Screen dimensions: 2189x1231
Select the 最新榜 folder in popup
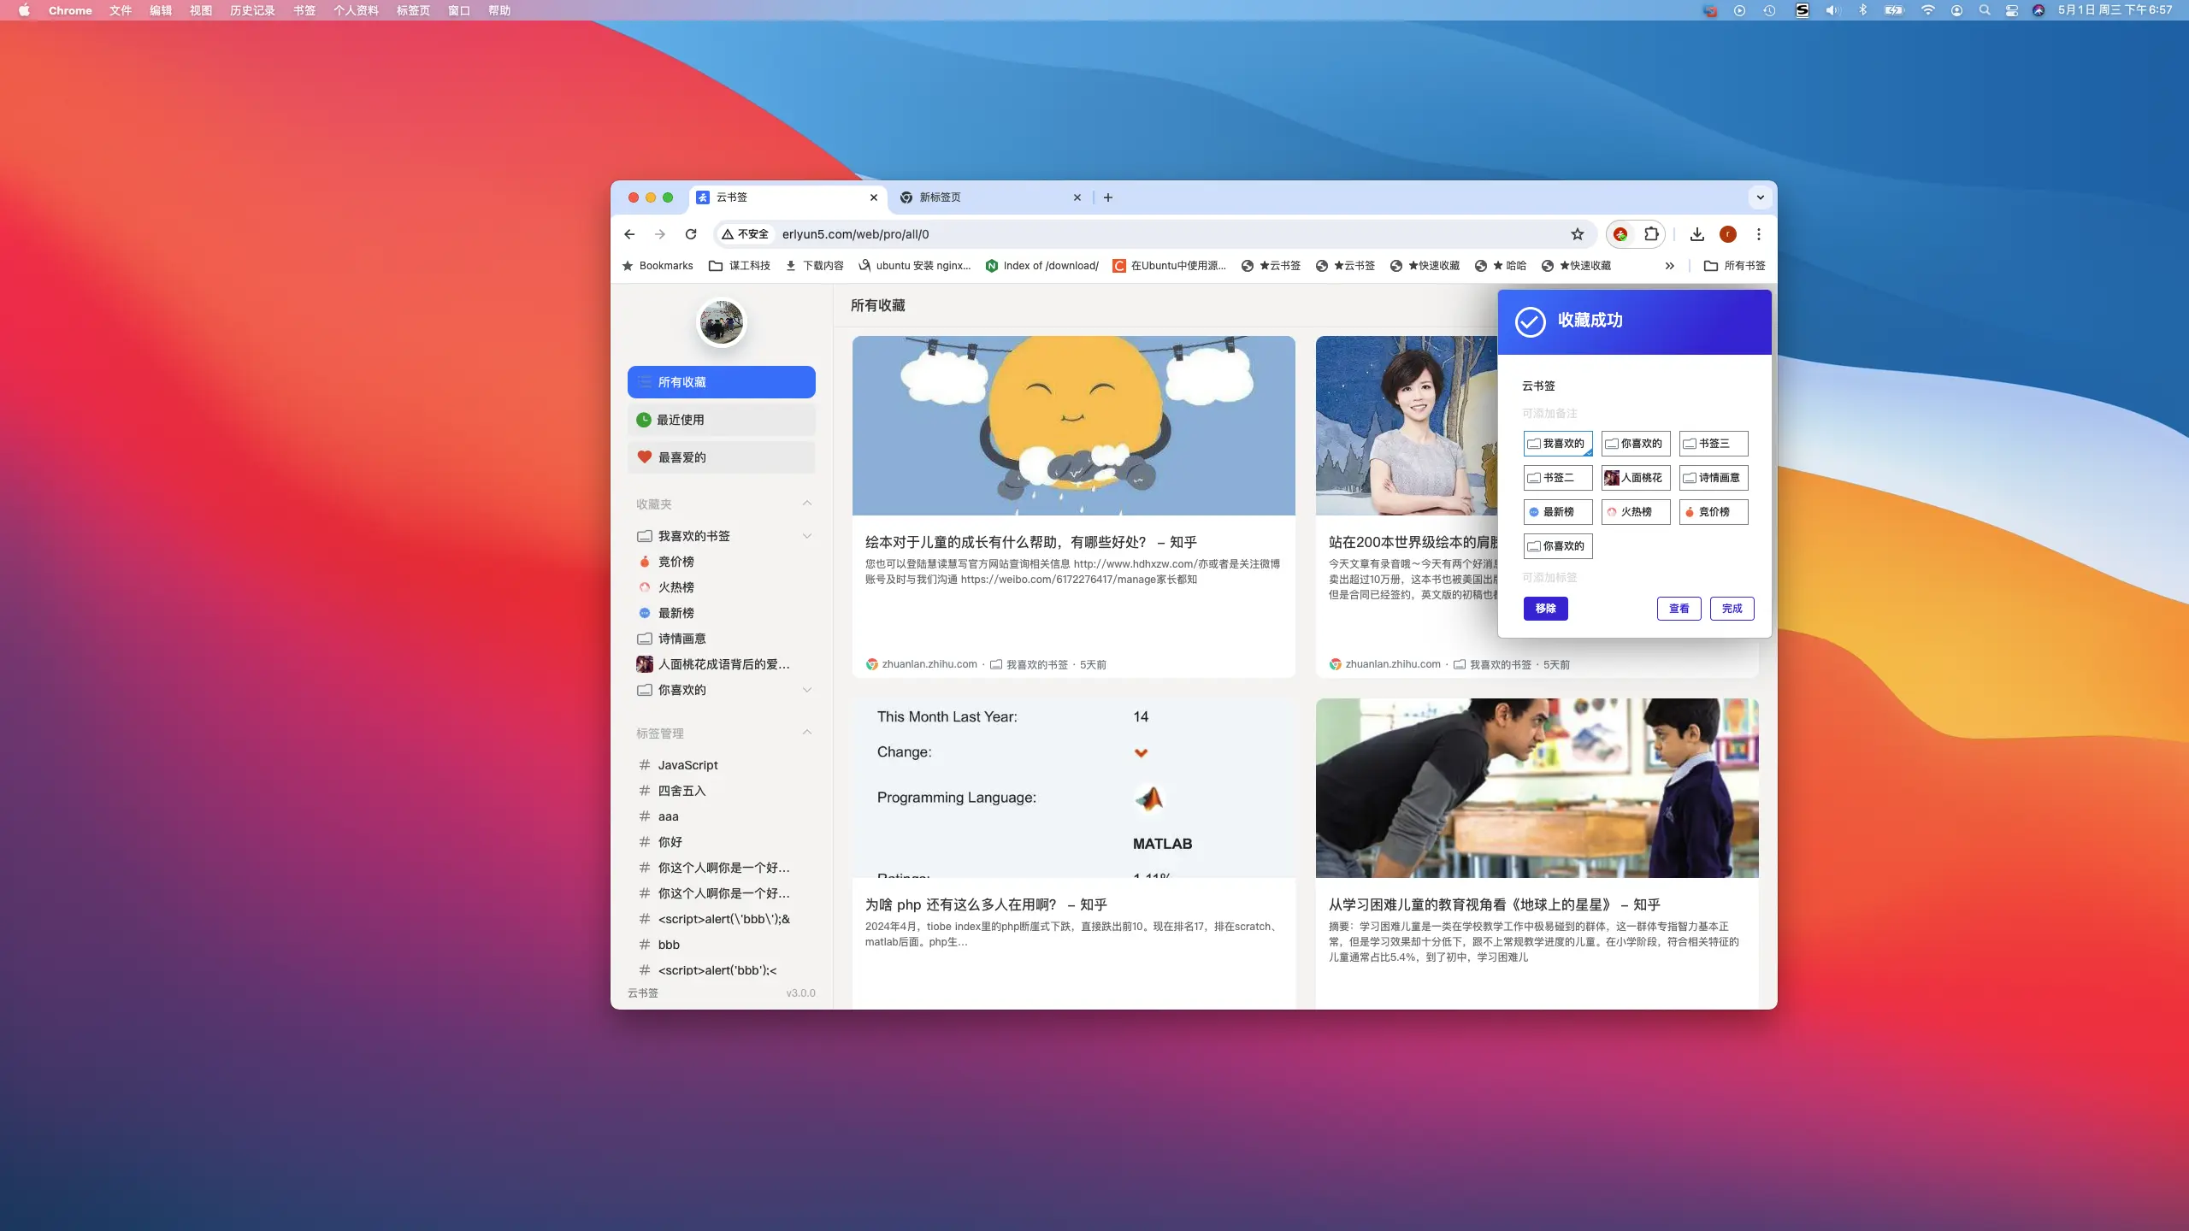[x=1558, y=512]
